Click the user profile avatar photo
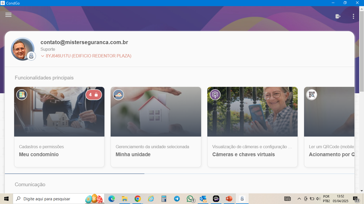Viewport: 364px width, 204px height. point(22,49)
